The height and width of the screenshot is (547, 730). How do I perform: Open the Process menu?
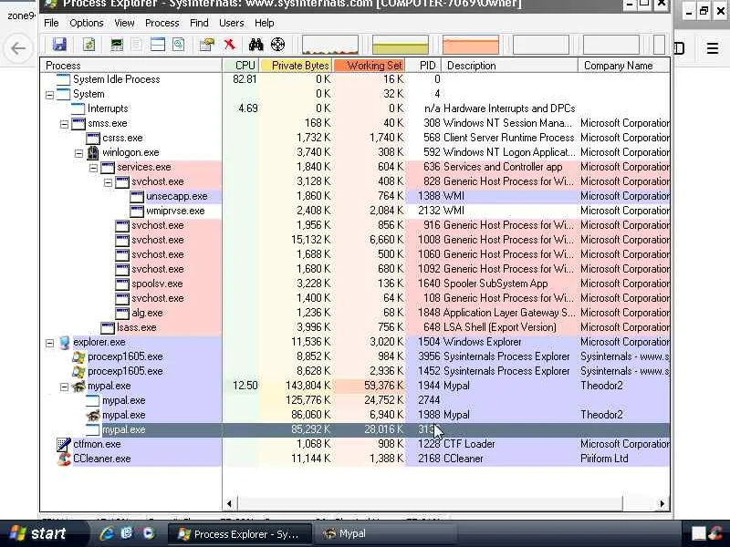tap(162, 23)
